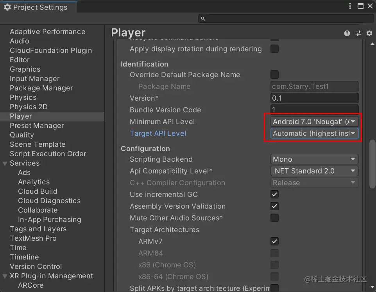Image resolution: width=376 pixels, height=292 pixels.
Task: Click the Bundle Version Code field
Action: point(314,110)
